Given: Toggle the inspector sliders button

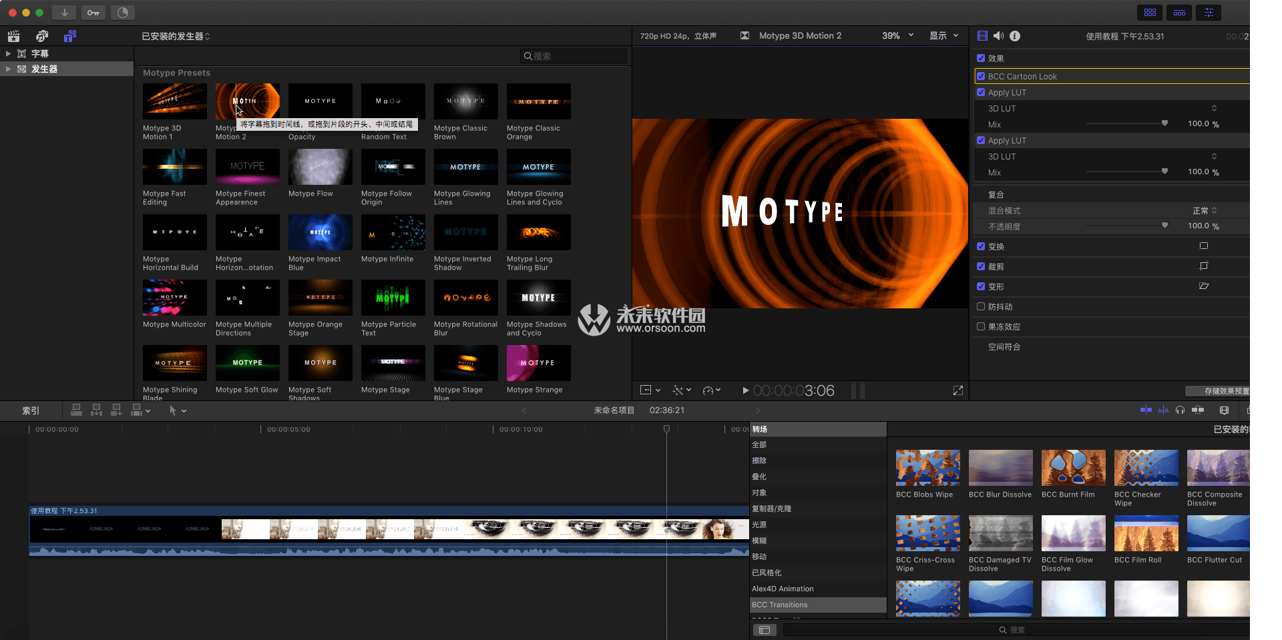Looking at the screenshot, I should coord(1209,13).
